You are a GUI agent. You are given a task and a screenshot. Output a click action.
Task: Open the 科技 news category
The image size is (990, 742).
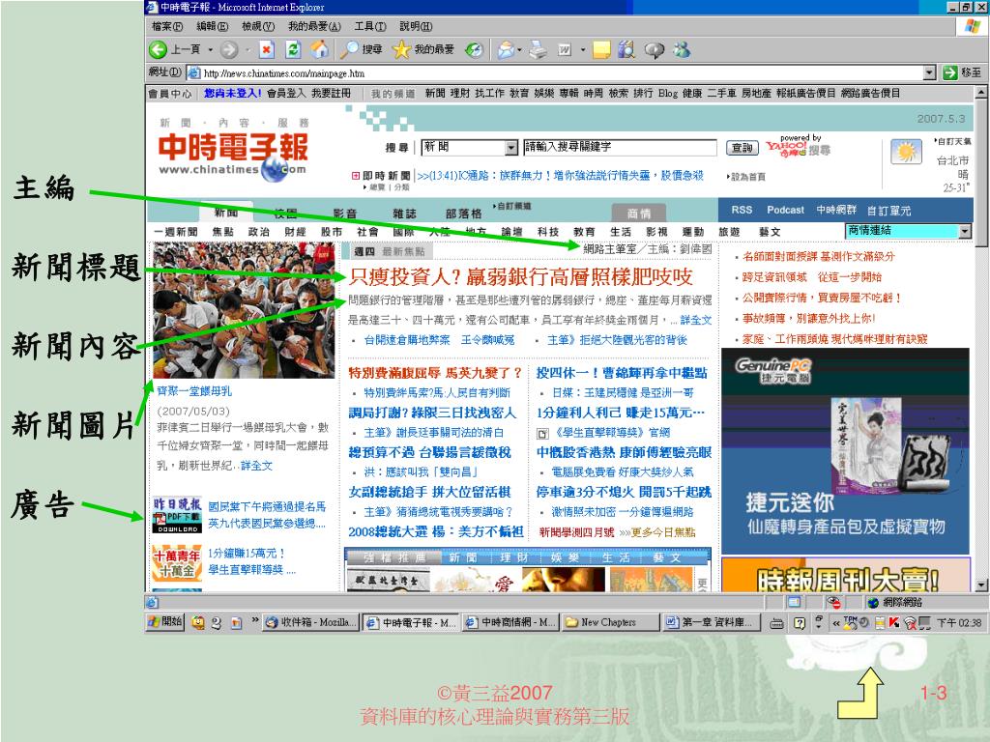(548, 232)
